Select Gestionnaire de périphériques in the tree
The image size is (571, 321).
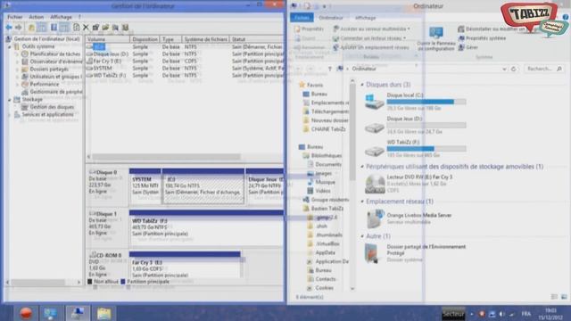click(52, 92)
